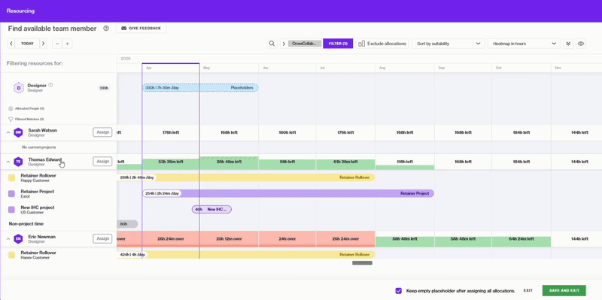This screenshot has width=602, height=300.
Task: Click Eric's yellow Retainer Rollover swatch
Action: point(11,255)
